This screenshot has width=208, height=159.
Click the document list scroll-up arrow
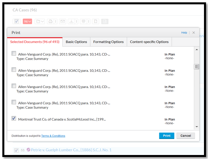coord(197,50)
